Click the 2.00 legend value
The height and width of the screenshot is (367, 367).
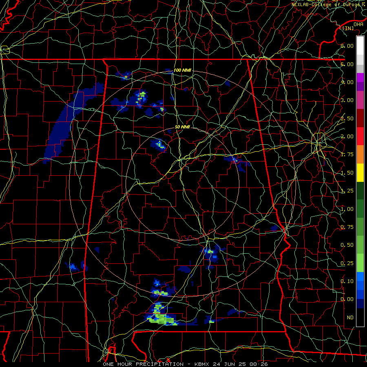(347, 137)
